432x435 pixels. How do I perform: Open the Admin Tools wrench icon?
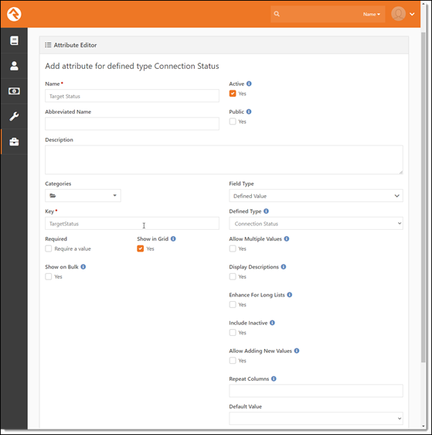(x=14, y=116)
